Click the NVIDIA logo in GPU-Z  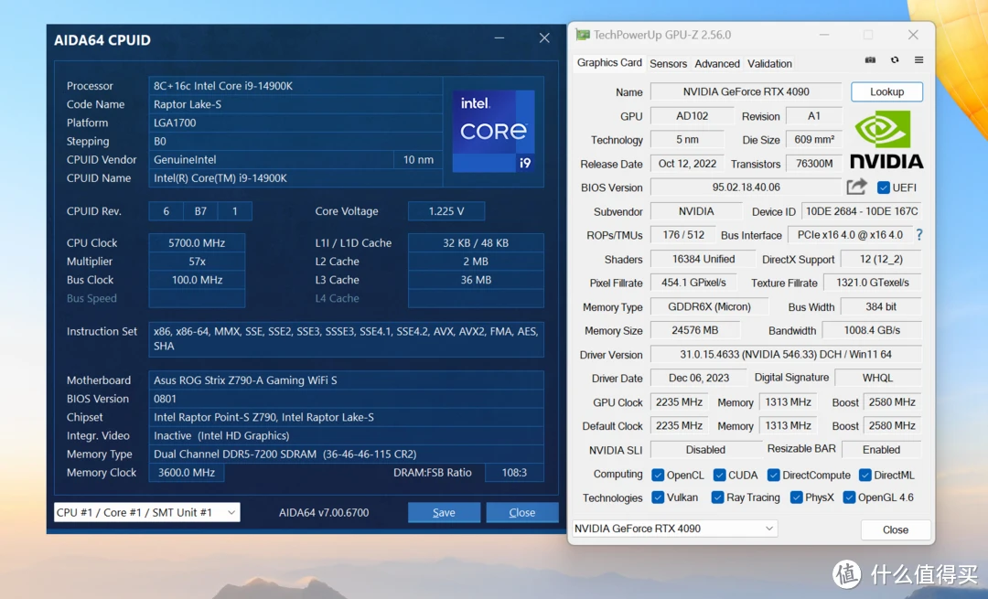[886, 140]
